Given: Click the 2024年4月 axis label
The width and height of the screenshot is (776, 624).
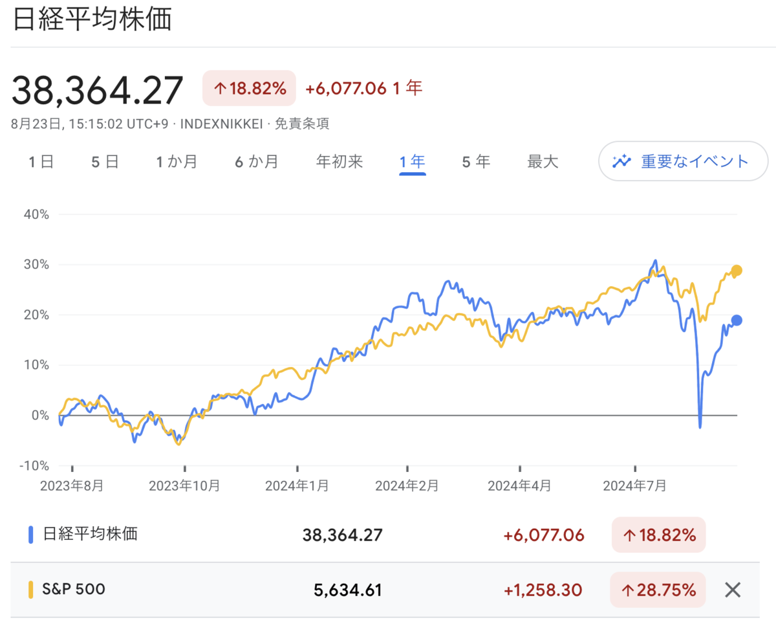Looking at the screenshot, I should (x=519, y=485).
